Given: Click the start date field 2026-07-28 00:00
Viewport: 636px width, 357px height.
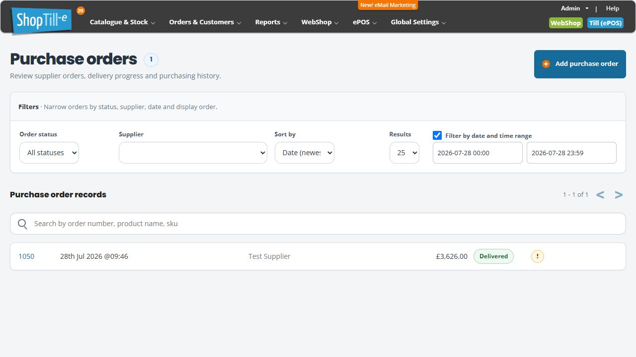Looking at the screenshot, I should click(477, 153).
